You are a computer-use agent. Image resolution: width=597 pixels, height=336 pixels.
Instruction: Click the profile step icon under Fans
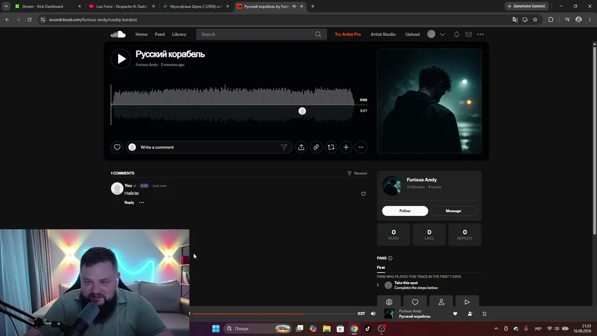pyautogui.click(x=389, y=302)
